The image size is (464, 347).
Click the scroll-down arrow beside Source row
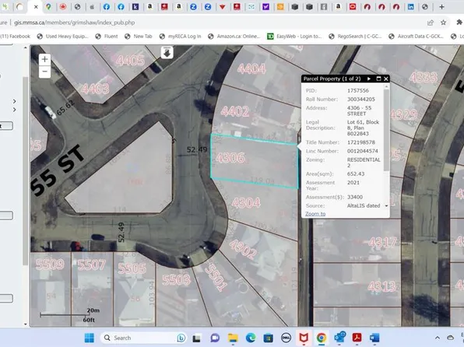tap(386, 205)
